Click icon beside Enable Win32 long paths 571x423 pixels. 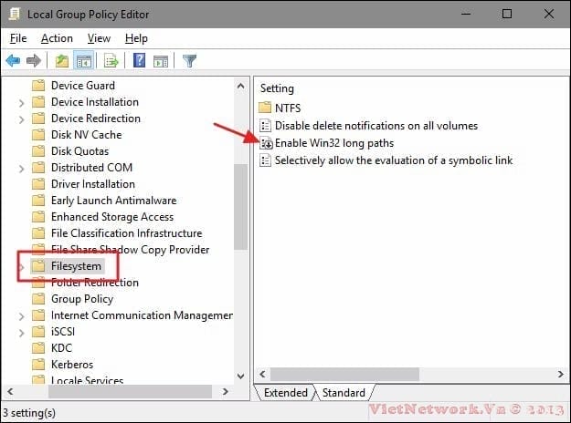pos(266,143)
